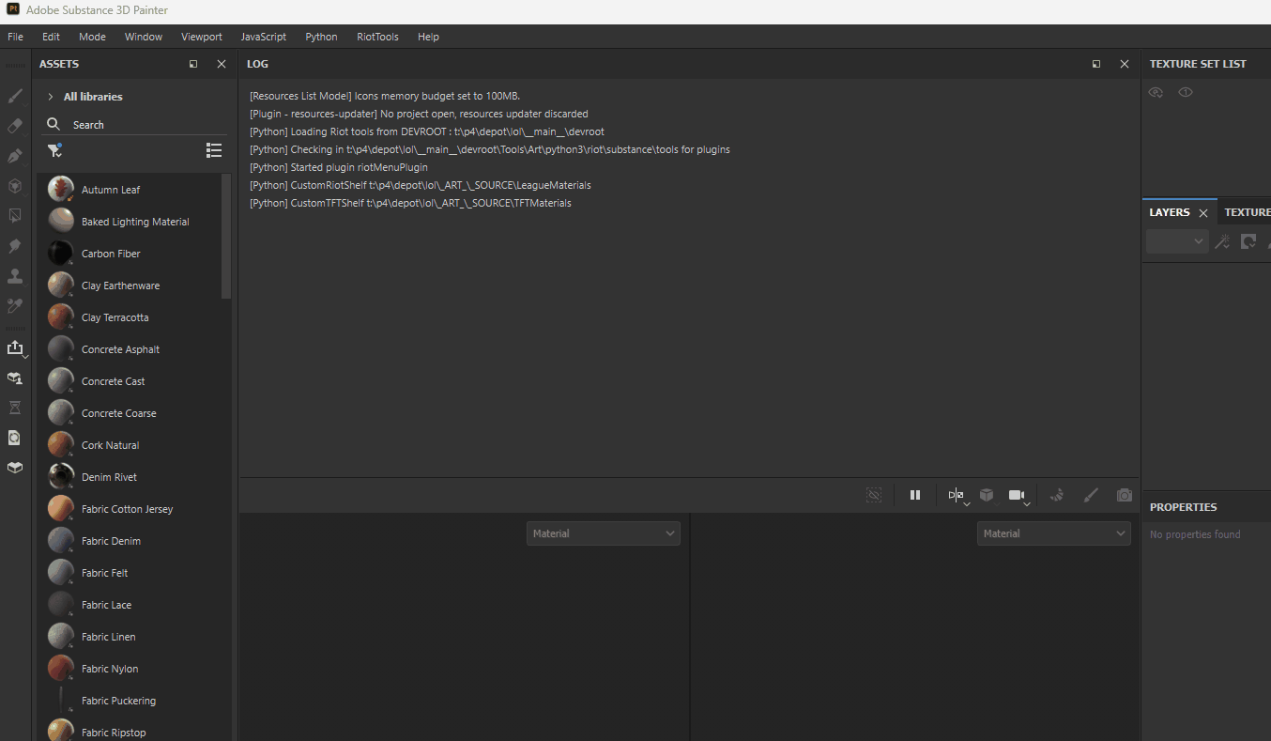Close the Layers tab
The image size is (1271, 741).
pyautogui.click(x=1203, y=213)
